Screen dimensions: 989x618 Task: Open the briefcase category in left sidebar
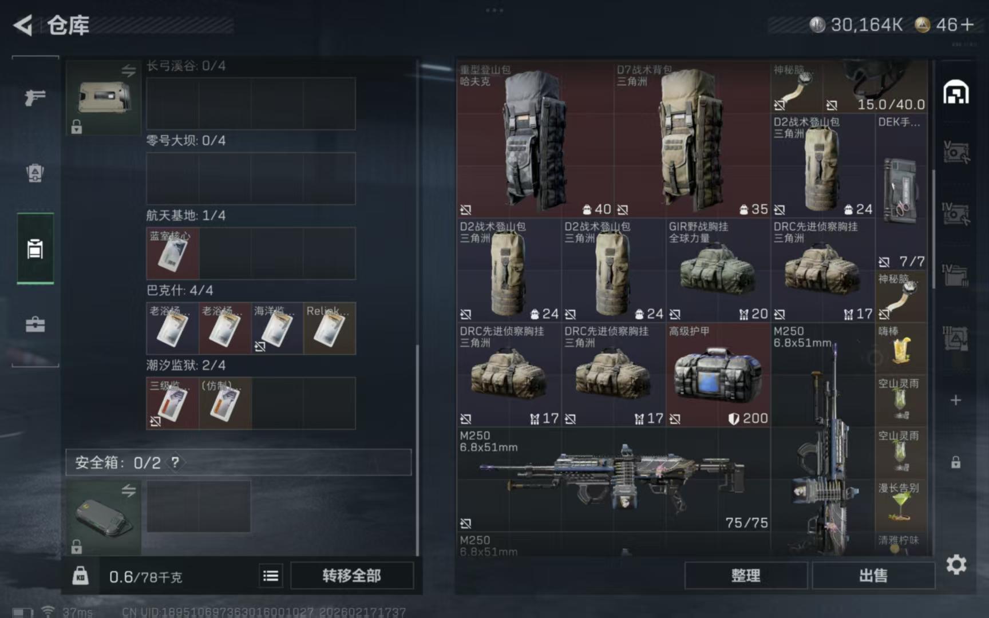click(x=35, y=324)
